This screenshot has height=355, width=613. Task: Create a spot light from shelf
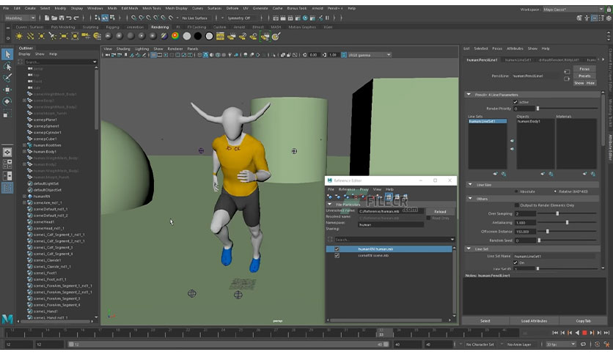[x=52, y=37]
